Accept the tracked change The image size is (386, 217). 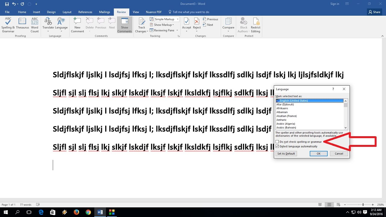(x=186, y=25)
